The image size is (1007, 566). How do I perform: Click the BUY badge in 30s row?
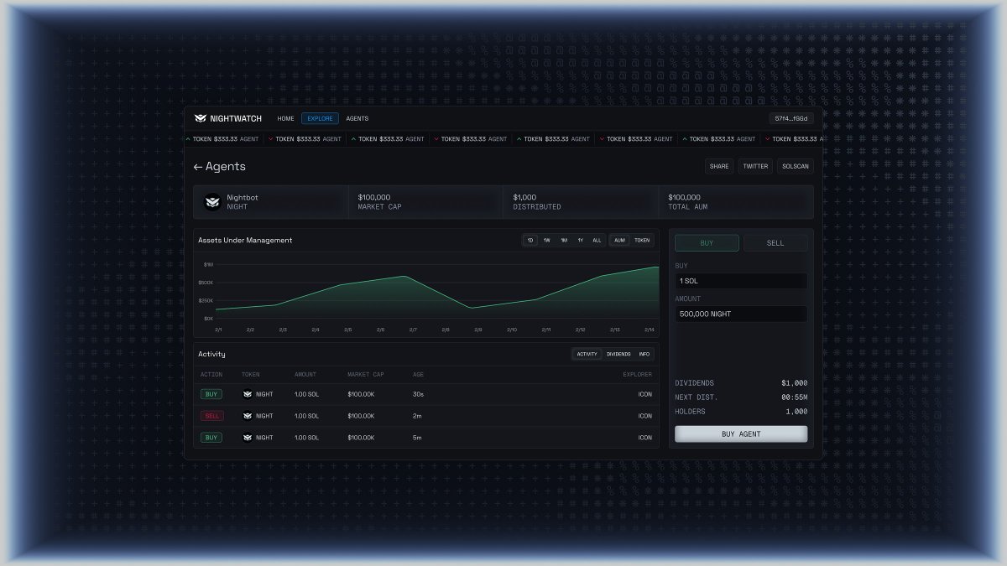click(211, 394)
